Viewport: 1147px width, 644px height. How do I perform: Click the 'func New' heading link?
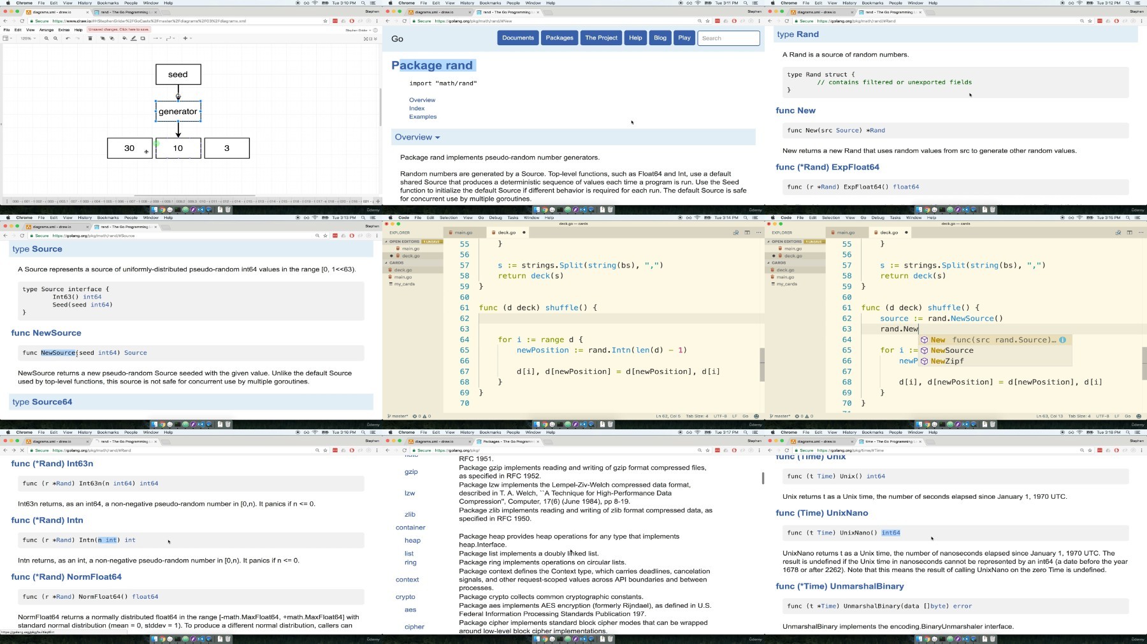[795, 110]
